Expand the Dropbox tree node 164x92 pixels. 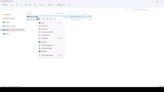(x=2, y=22)
